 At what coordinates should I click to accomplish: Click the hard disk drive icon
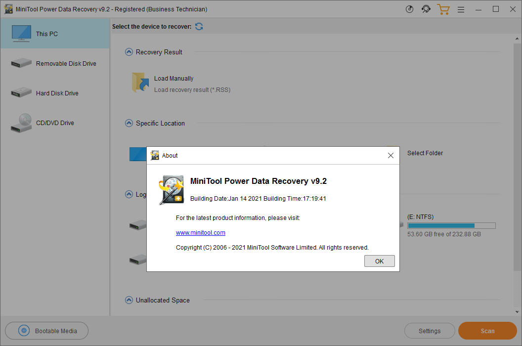pos(21,92)
